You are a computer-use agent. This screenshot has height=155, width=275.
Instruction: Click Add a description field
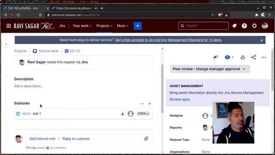click(29, 86)
